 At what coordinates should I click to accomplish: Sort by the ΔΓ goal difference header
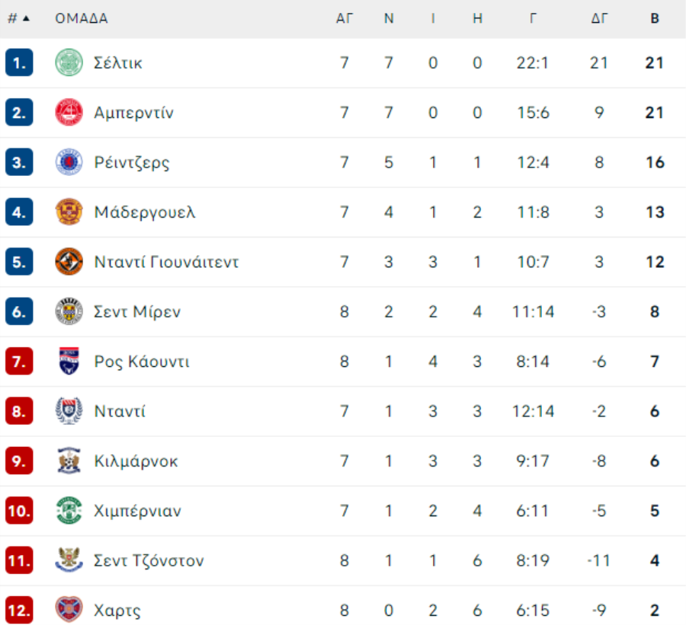(x=599, y=18)
